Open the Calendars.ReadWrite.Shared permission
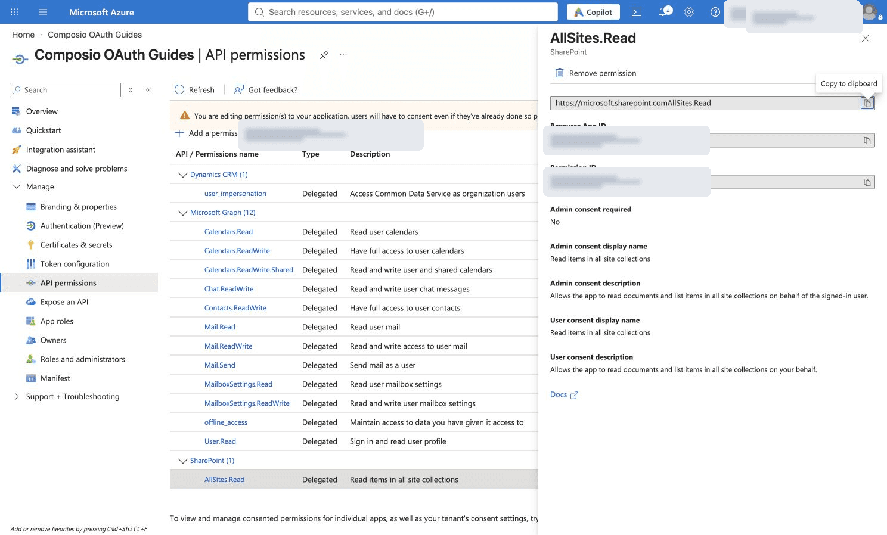 (x=249, y=270)
